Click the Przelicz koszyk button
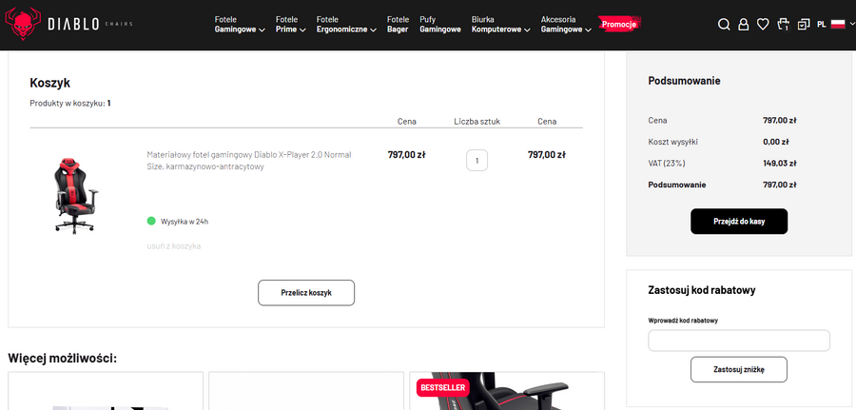This screenshot has width=856, height=410. pos(306,292)
